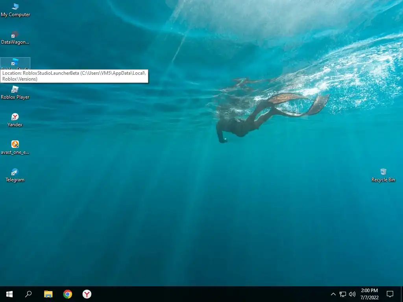Image resolution: width=403 pixels, height=302 pixels.
Task: Open network status tray icon
Action: 343,294
